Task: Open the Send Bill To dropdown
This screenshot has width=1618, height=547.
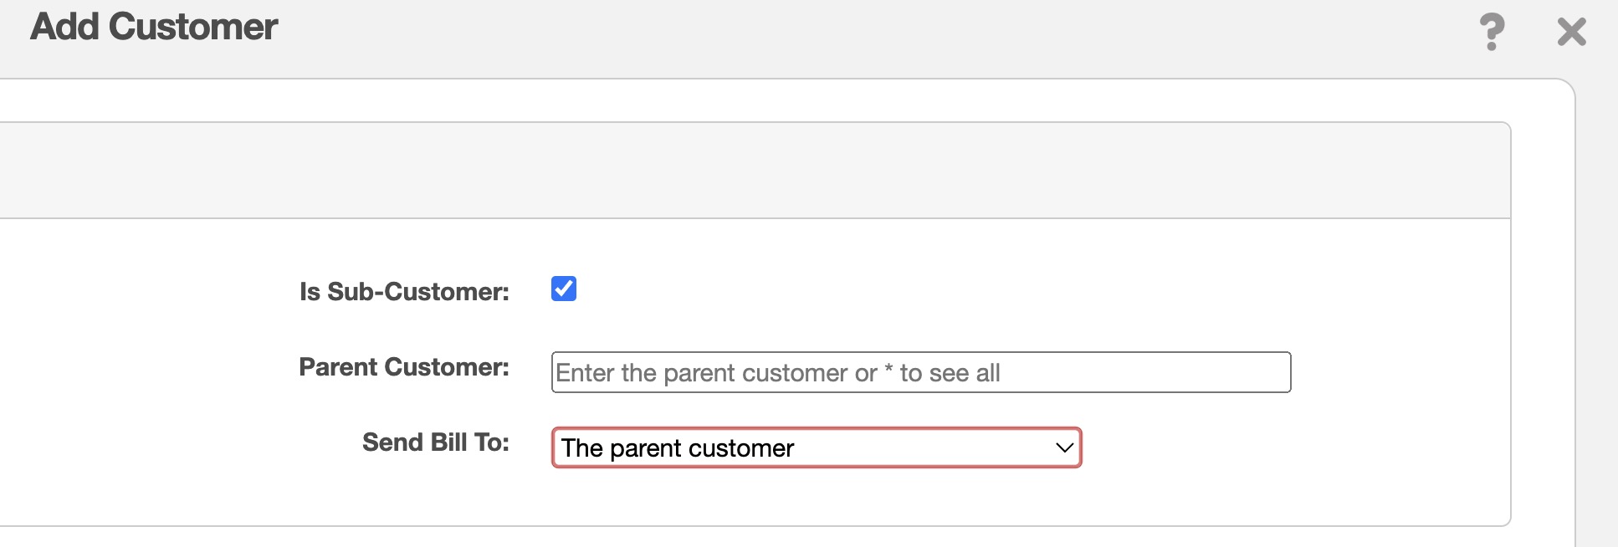Action: point(816,447)
